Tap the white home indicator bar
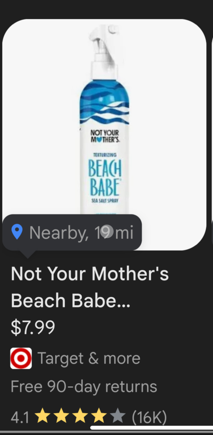 tap(152, 428)
